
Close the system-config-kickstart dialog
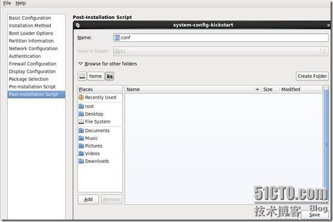[x=328, y=25]
